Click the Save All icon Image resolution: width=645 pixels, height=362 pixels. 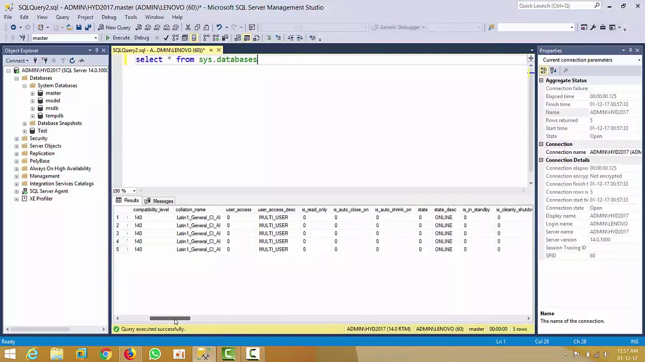tap(88, 27)
